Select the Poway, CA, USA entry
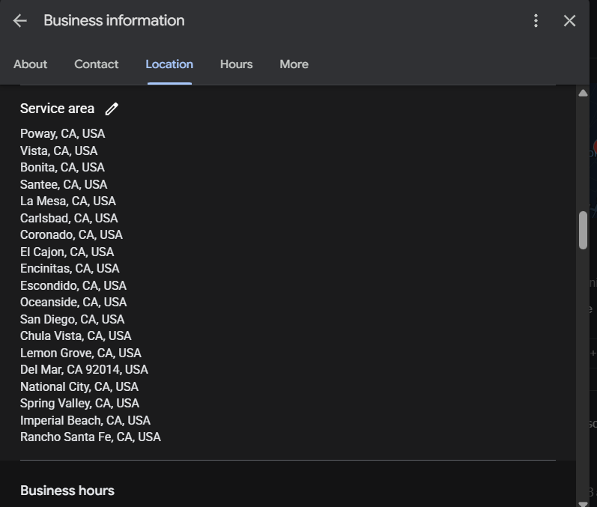Screen dimensions: 597x507 point(62,134)
